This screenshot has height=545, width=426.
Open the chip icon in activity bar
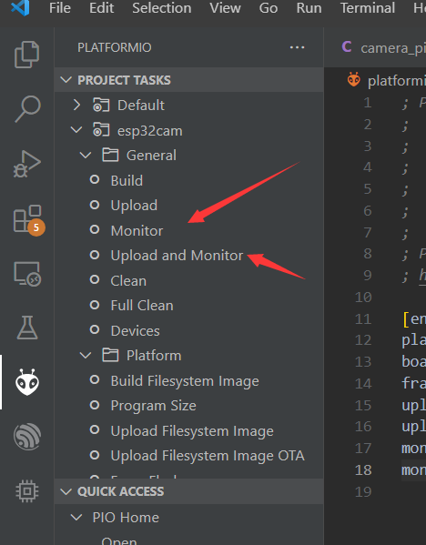point(27,491)
